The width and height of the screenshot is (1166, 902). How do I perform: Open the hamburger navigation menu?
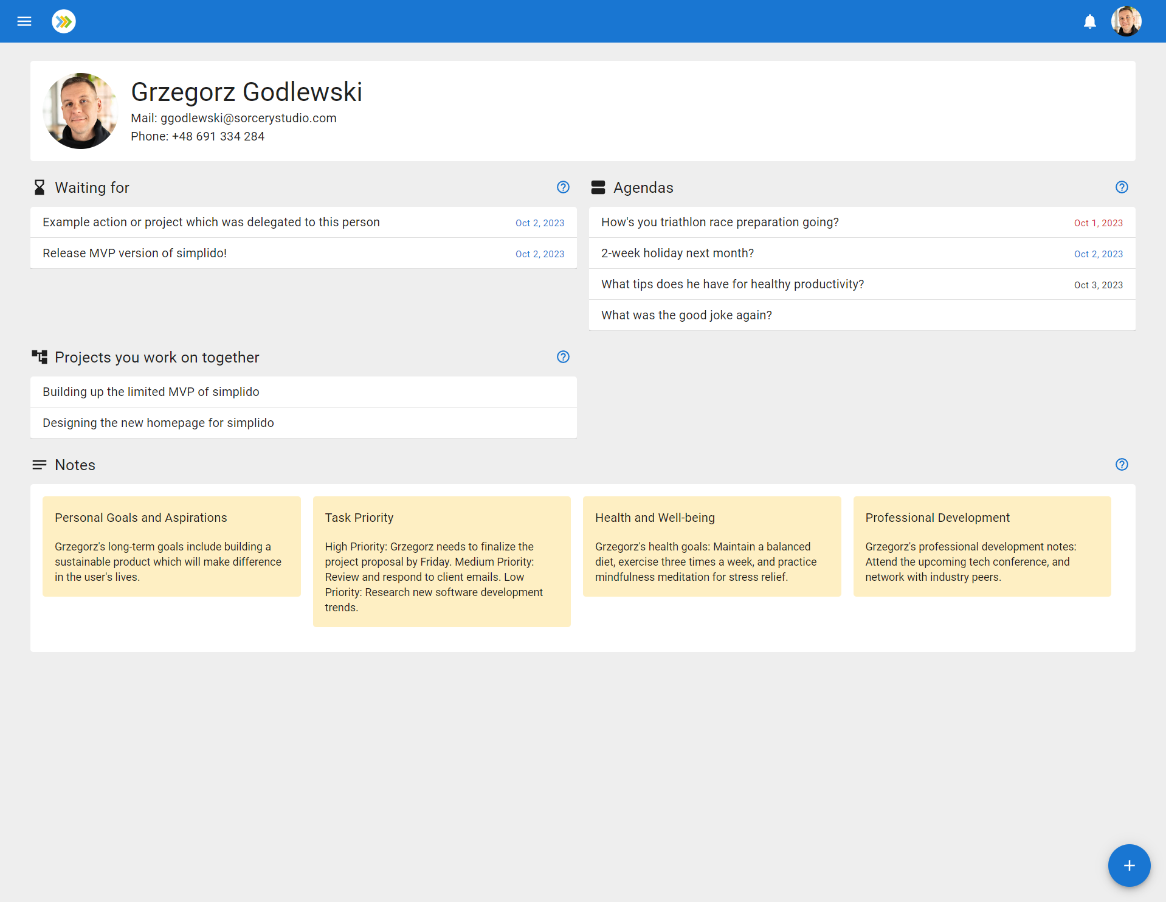click(24, 21)
